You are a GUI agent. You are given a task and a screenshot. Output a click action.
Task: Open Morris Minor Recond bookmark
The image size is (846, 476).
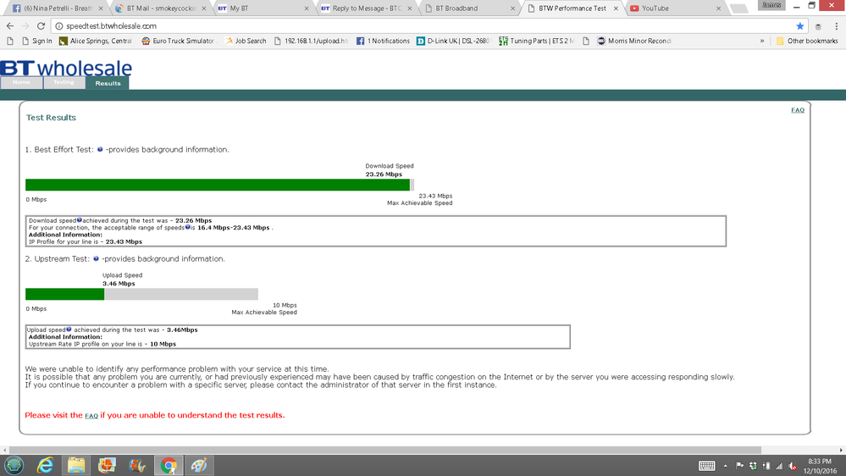click(633, 41)
